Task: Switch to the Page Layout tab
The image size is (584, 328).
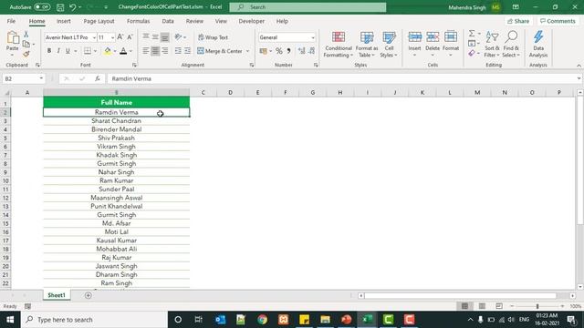Action: tap(99, 21)
